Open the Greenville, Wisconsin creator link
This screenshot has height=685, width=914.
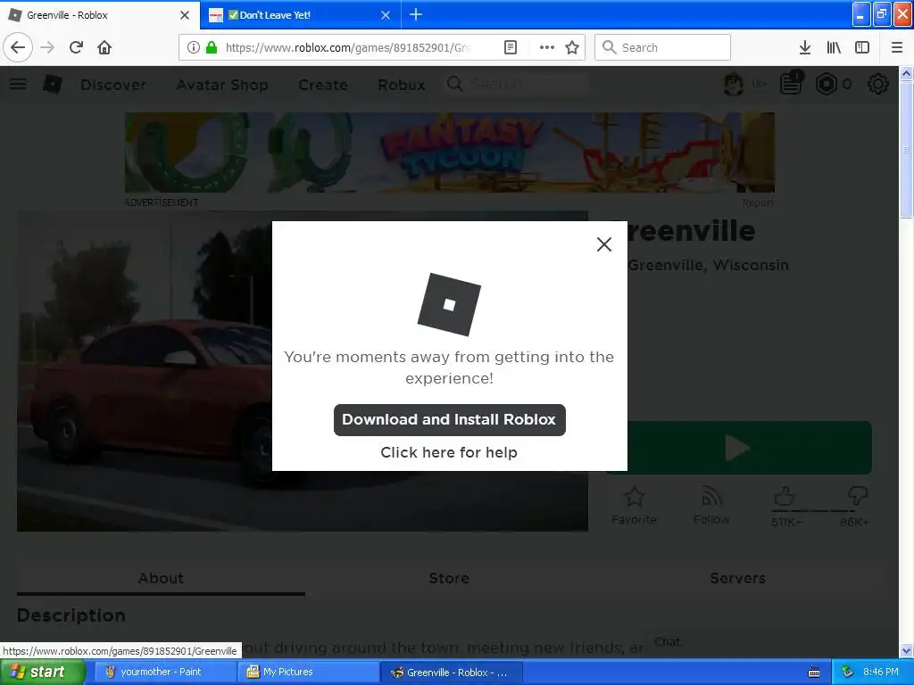(708, 265)
